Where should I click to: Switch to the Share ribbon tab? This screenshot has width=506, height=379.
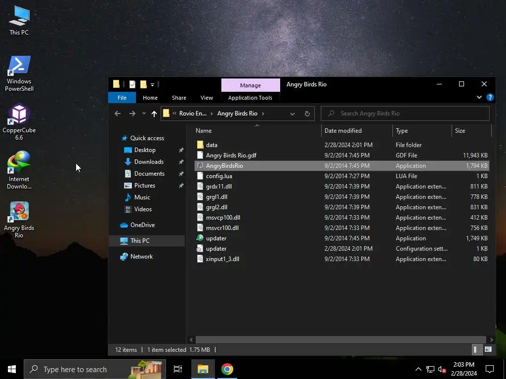tap(179, 98)
